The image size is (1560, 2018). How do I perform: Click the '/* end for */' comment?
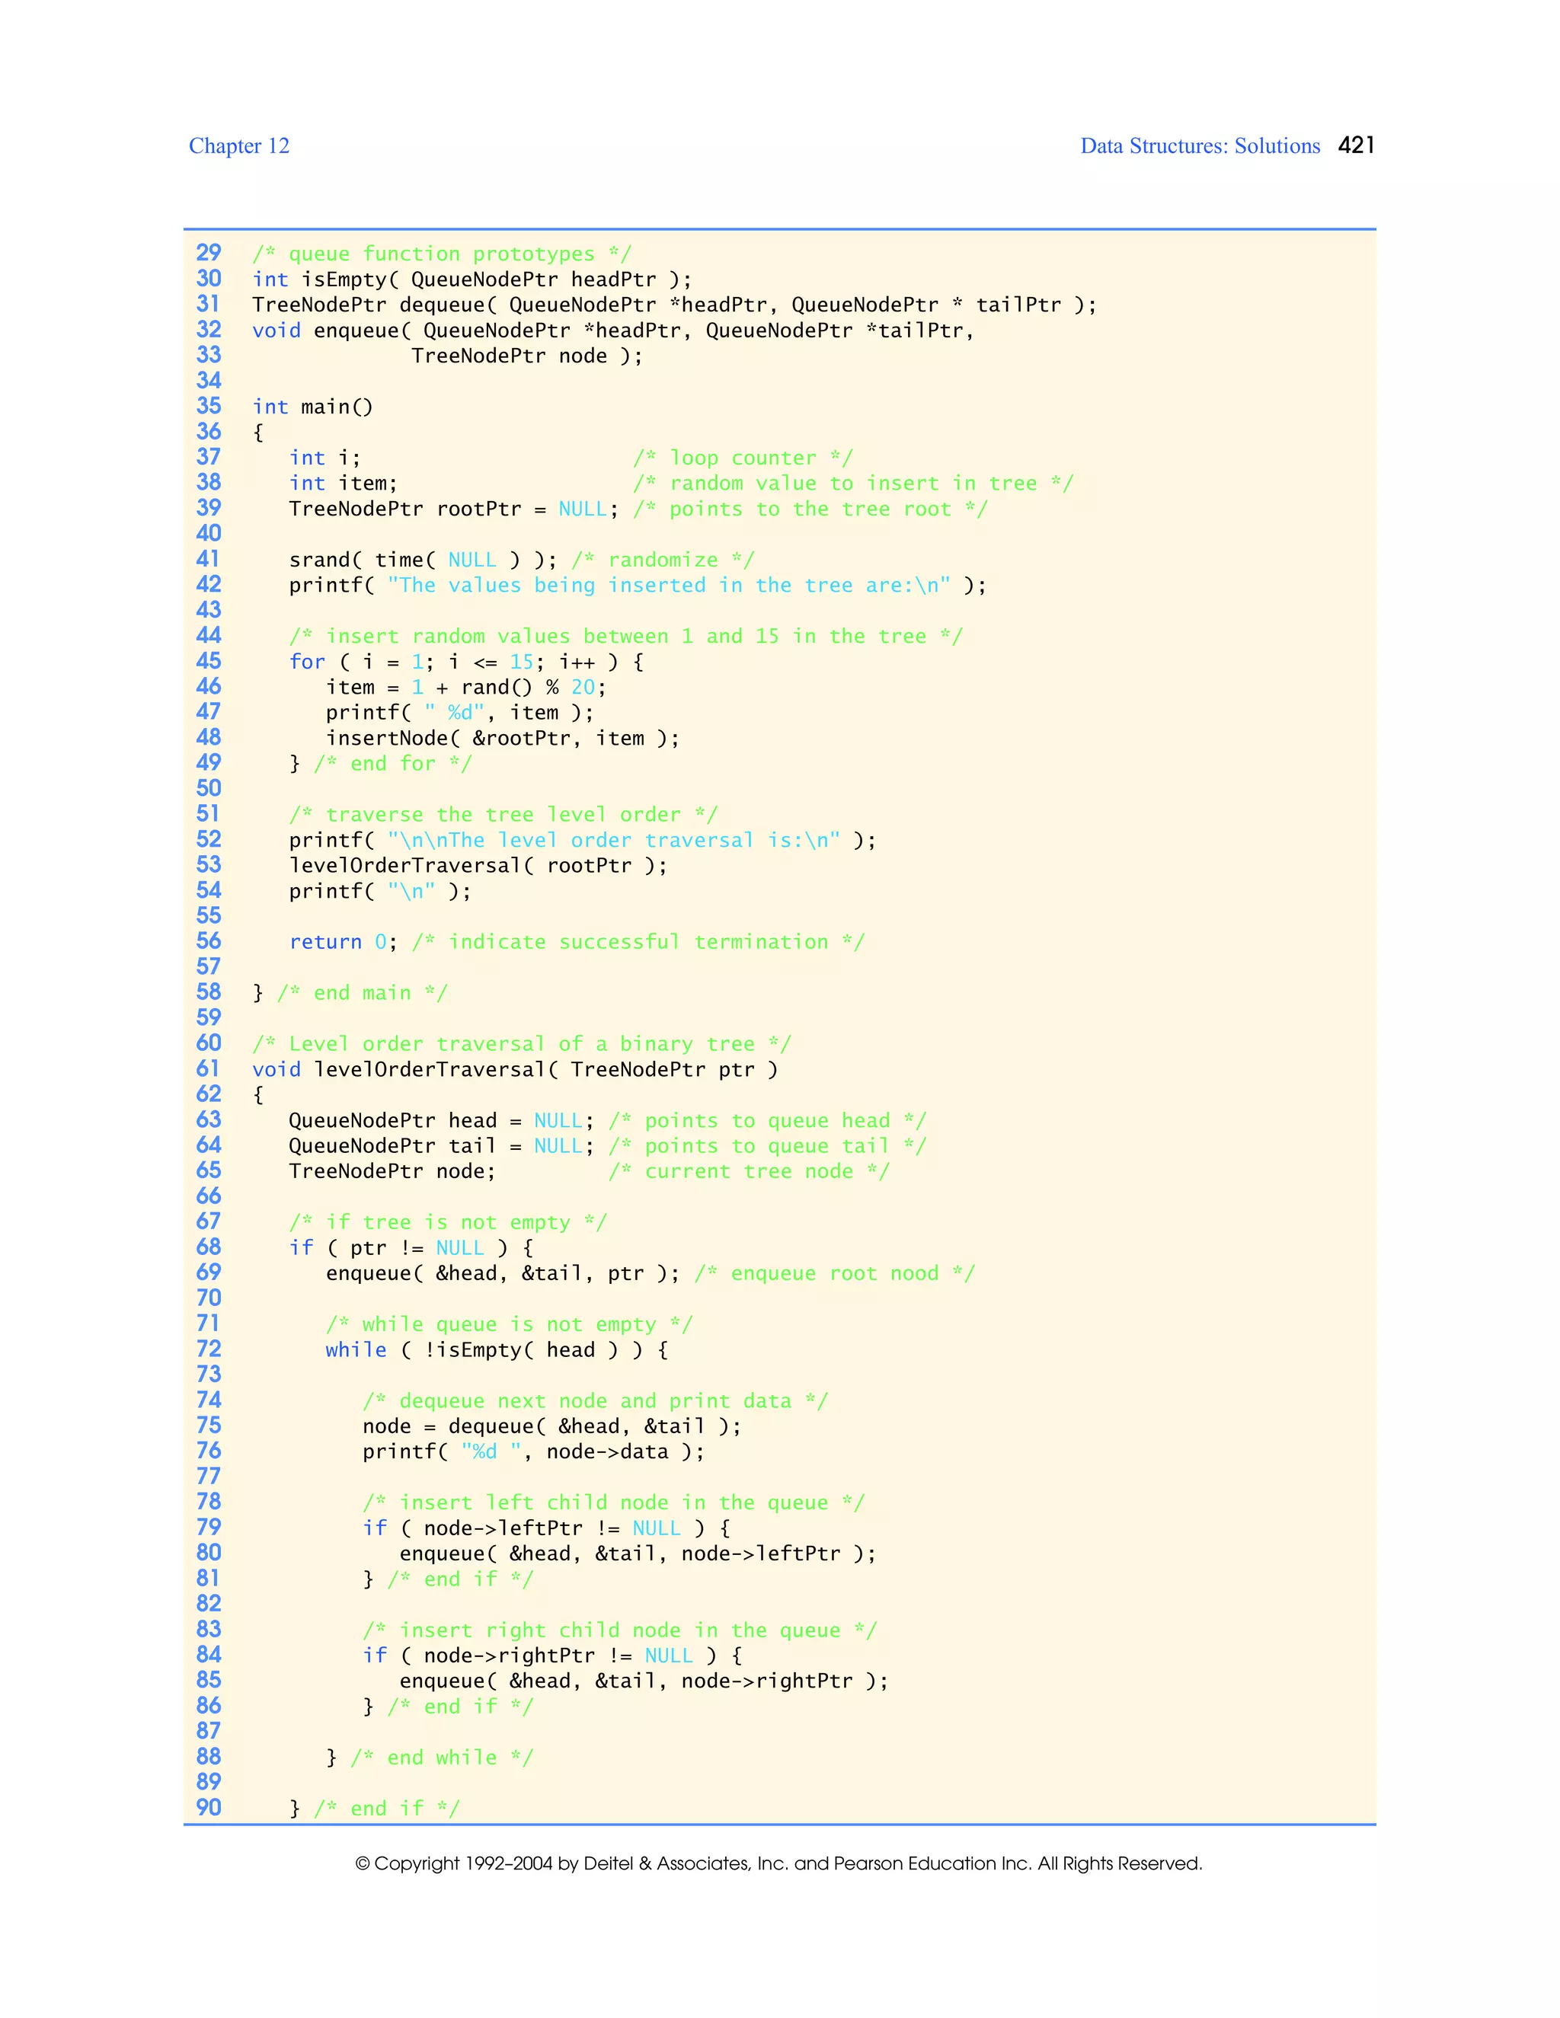[x=393, y=764]
